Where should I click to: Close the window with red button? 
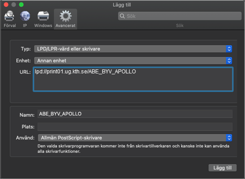click(x=6, y=4)
